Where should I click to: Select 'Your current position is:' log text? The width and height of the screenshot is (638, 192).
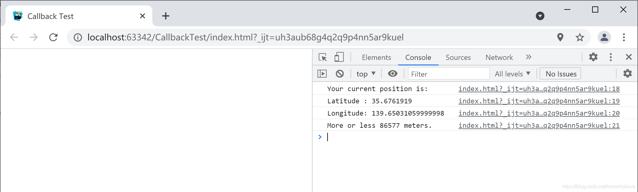tap(377, 89)
